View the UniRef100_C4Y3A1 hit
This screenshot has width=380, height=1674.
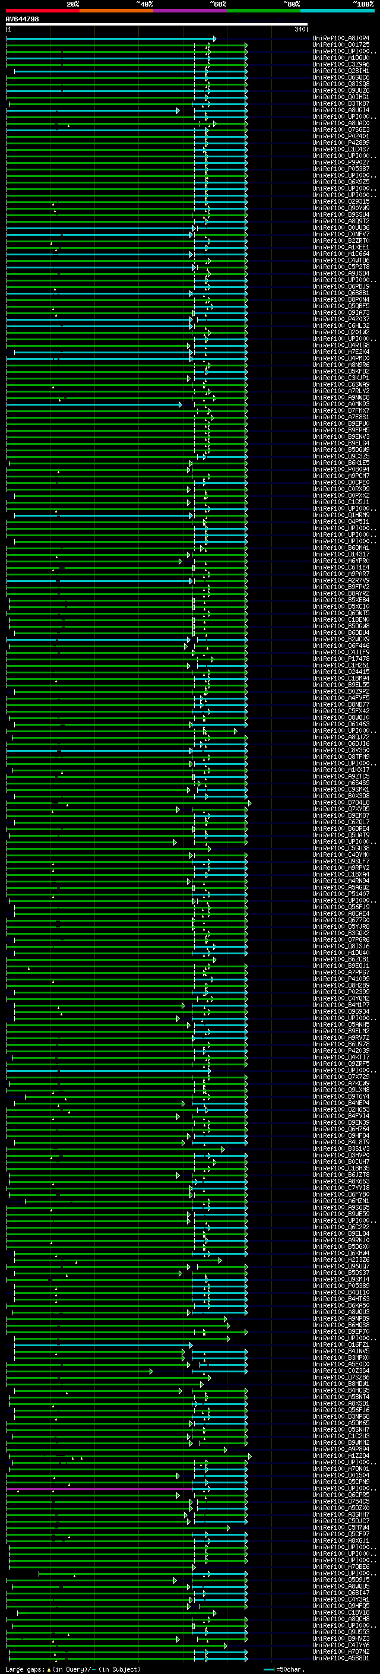[341, 1599]
